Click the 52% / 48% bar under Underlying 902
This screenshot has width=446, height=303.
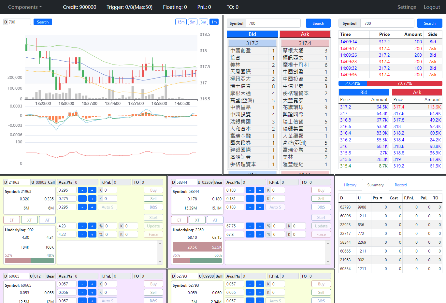[x=29, y=261]
